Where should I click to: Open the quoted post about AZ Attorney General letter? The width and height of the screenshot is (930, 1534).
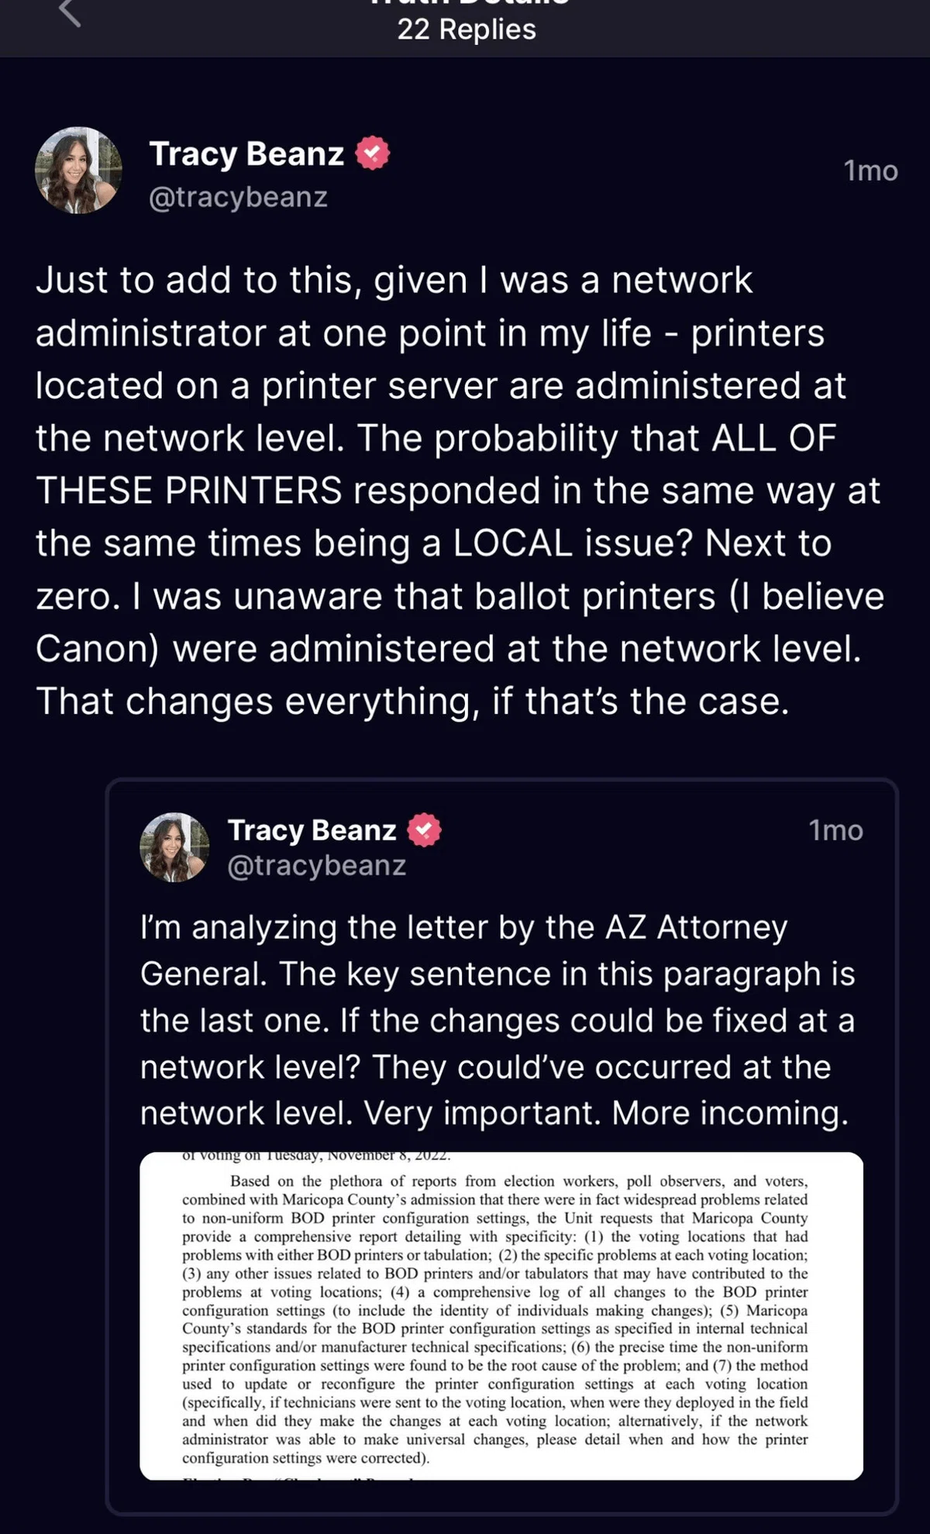(x=502, y=1146)
